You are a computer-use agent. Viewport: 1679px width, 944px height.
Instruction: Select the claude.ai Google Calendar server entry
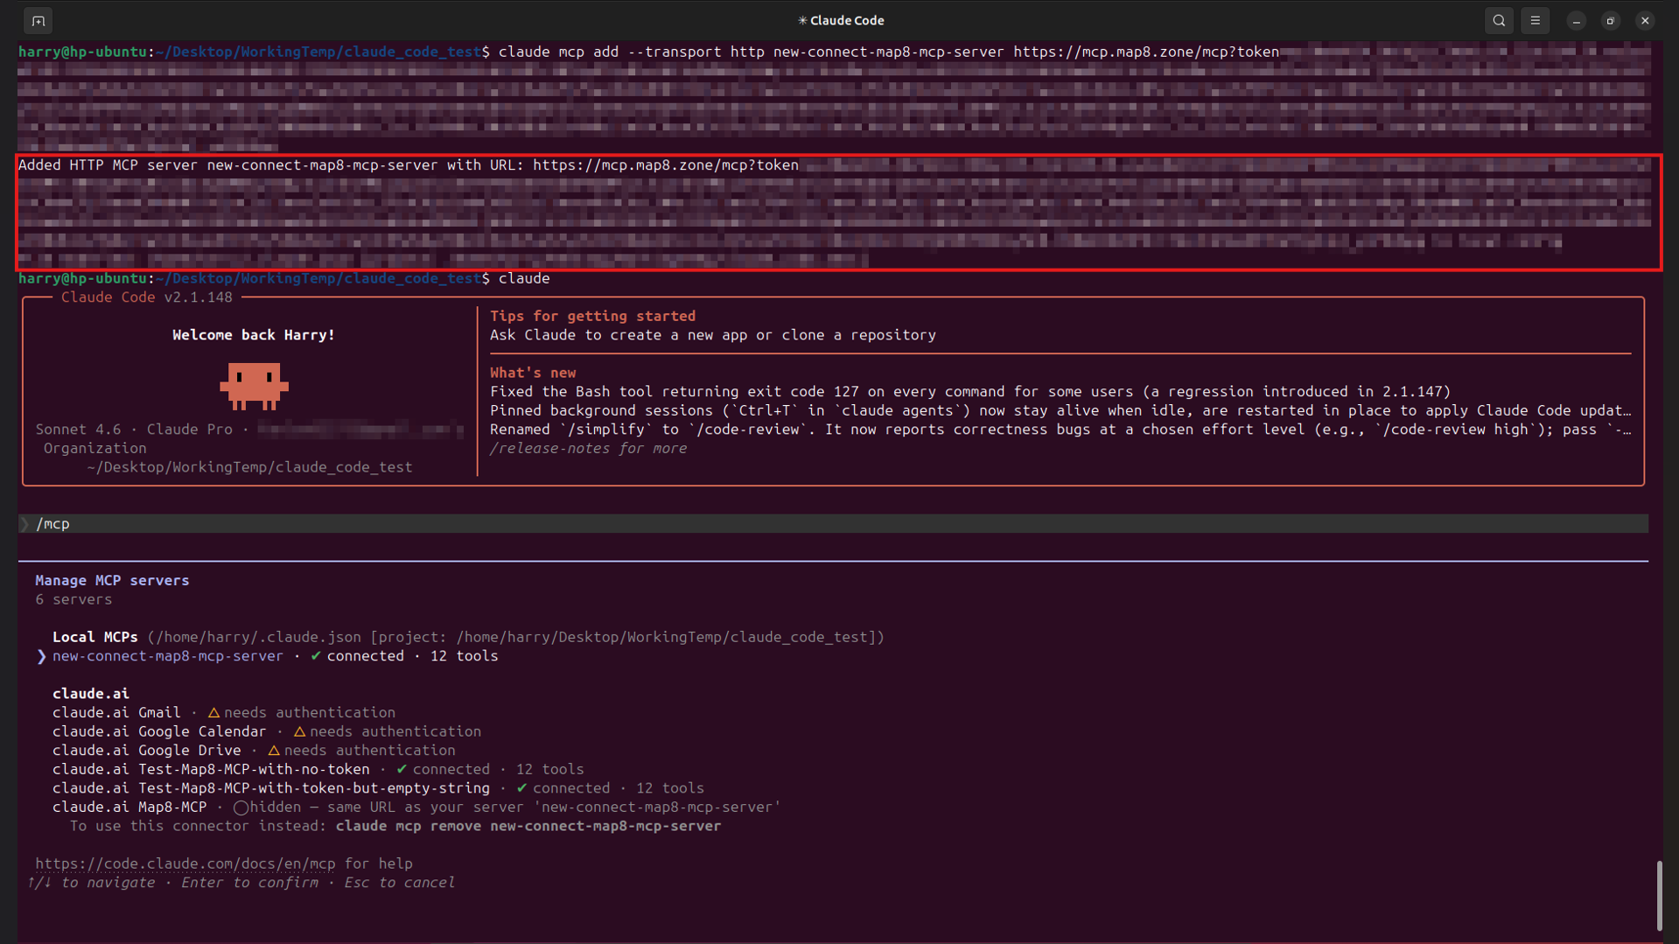[x=159, y=731]
